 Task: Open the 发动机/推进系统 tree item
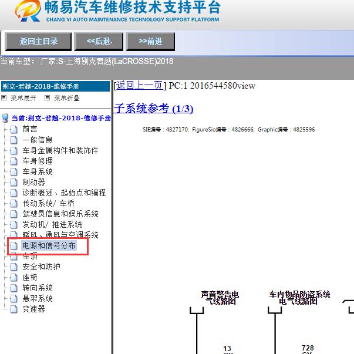(52, 224)
